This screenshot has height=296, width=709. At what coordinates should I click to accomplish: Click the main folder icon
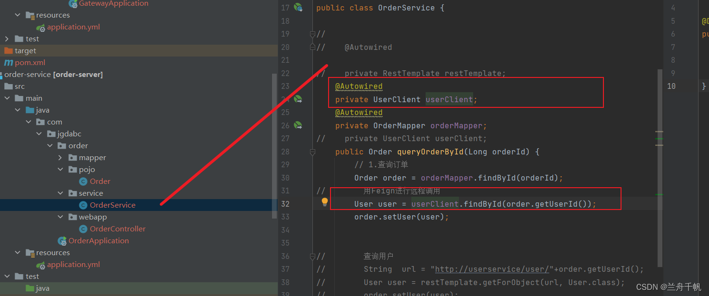[19, 98]
